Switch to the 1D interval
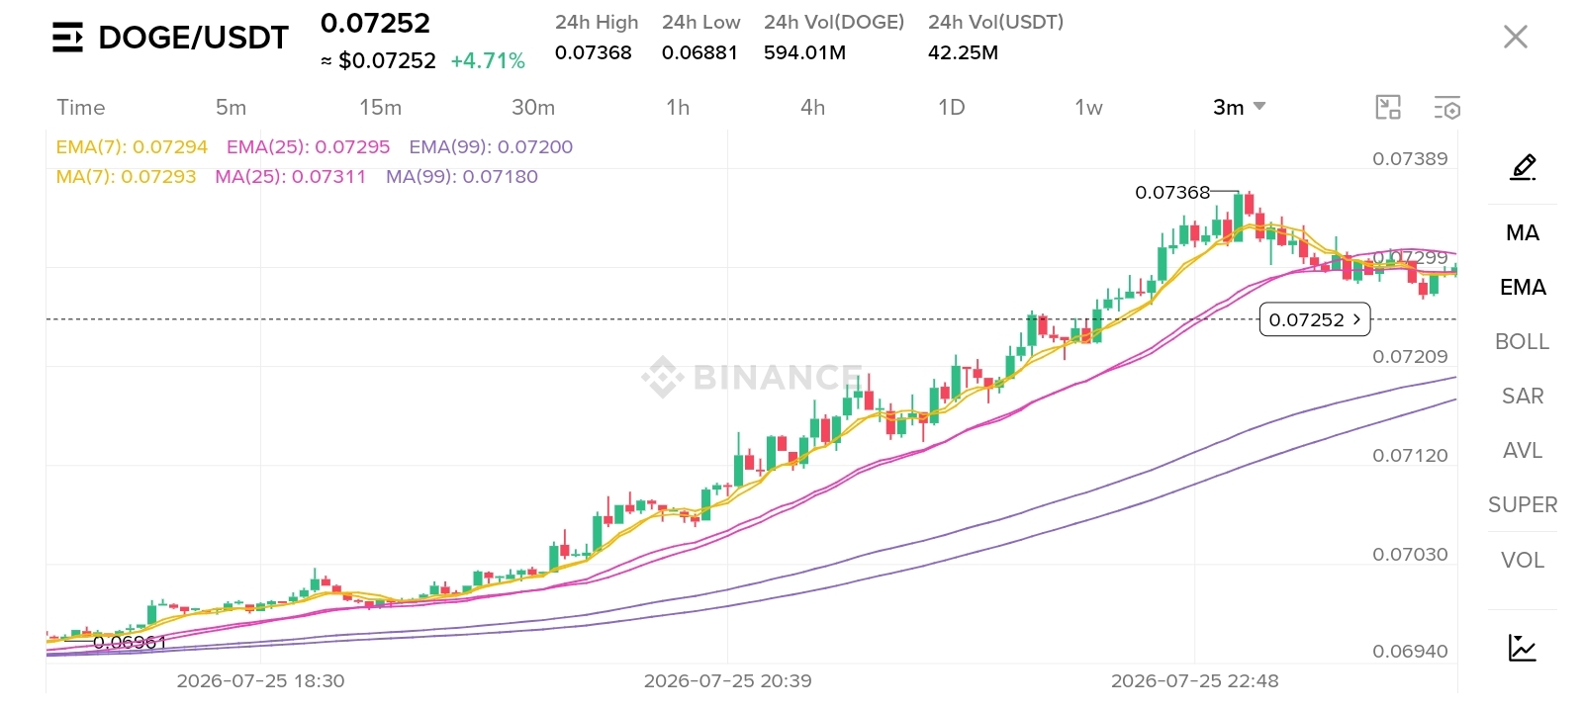Viewport: 1583px width, 712px height. click(x=951, y=107)
